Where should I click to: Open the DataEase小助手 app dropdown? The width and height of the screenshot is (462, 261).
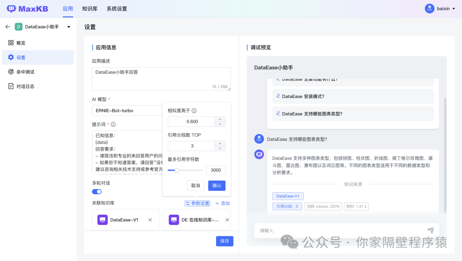[x=68, y=26]
